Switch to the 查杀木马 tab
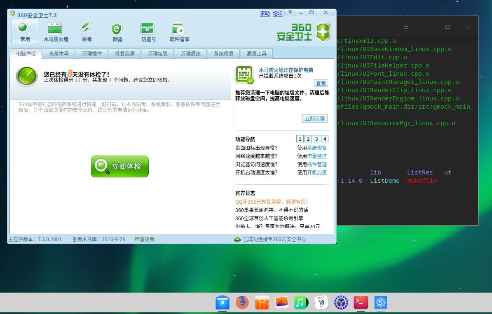492x314 pixels. point(59,53)
